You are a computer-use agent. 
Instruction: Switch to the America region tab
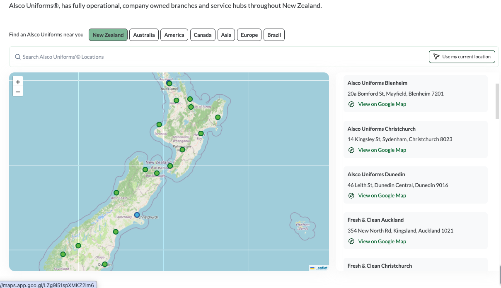click(174, 35)
